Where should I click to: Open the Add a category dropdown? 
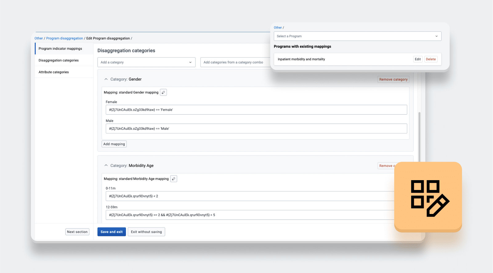coord(146,62)
